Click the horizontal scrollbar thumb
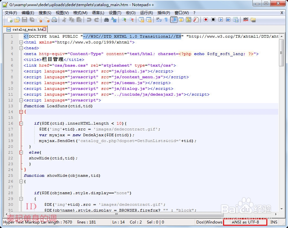Screen dimensions: 288x228 (x=116, y=214)
